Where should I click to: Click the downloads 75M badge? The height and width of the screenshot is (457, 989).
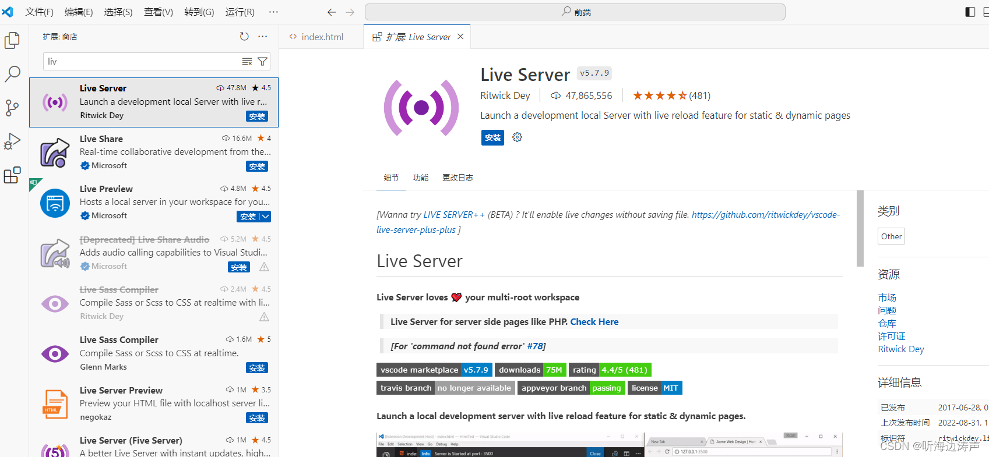click(530, 370)
